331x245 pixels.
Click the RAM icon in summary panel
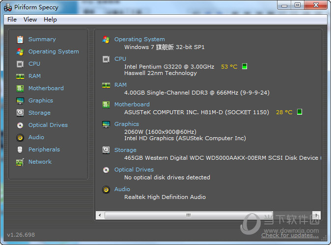(x=106, y=85)
